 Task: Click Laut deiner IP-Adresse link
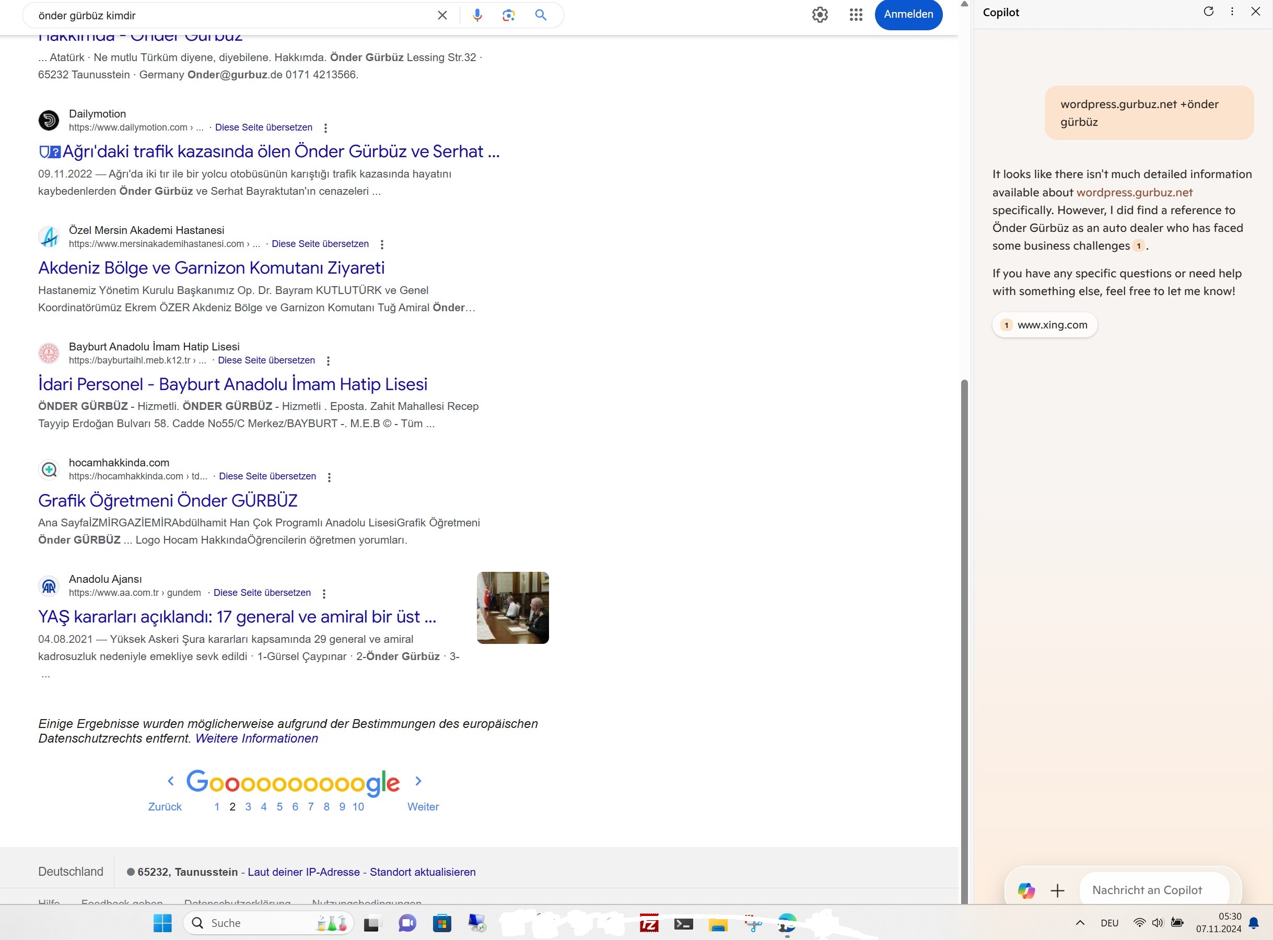pos(304,872)
